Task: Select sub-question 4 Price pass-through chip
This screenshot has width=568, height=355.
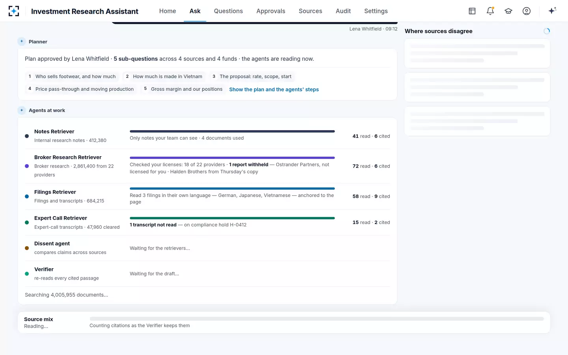Action: [x=81, y=89]
